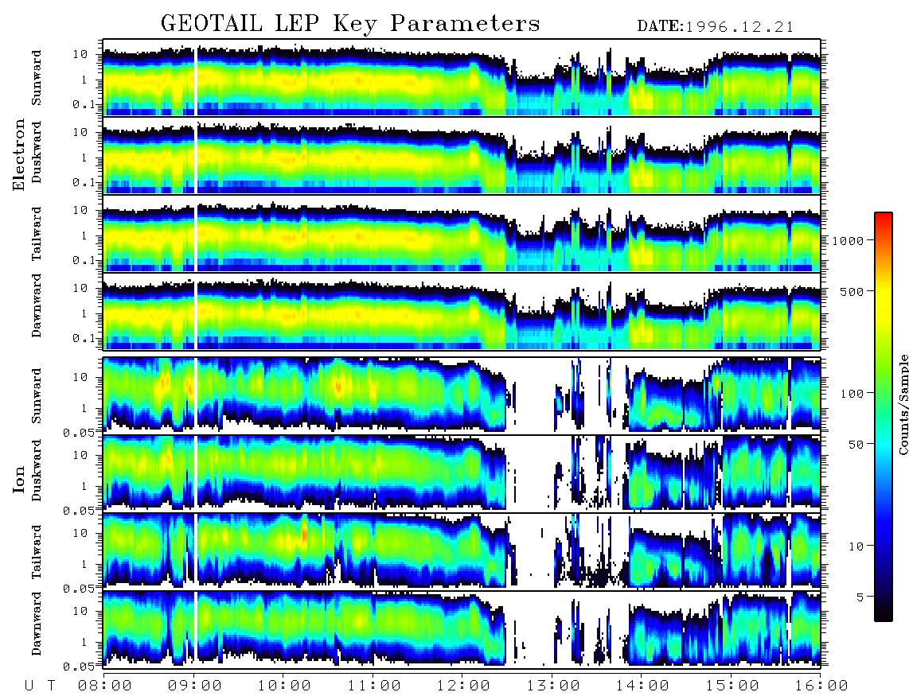Image resolution: width=909 pixels, height=700 pixels.
Task: Click the title GEOTAIL LEP Key Parameters
Action: point(350,24)
